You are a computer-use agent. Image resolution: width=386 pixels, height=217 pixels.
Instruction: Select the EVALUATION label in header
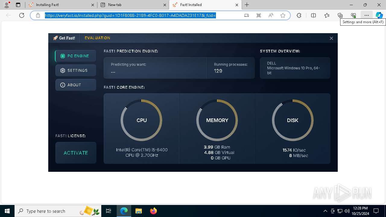[97, 38]
